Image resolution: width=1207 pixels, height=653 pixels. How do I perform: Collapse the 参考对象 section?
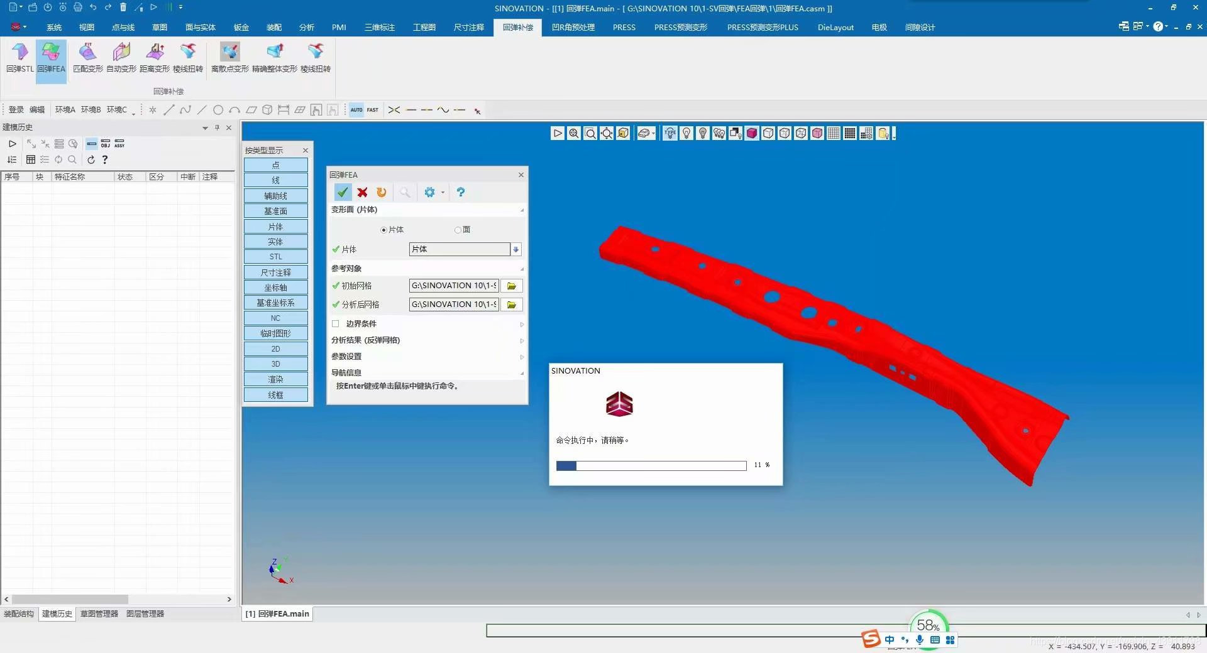(522, 269)
